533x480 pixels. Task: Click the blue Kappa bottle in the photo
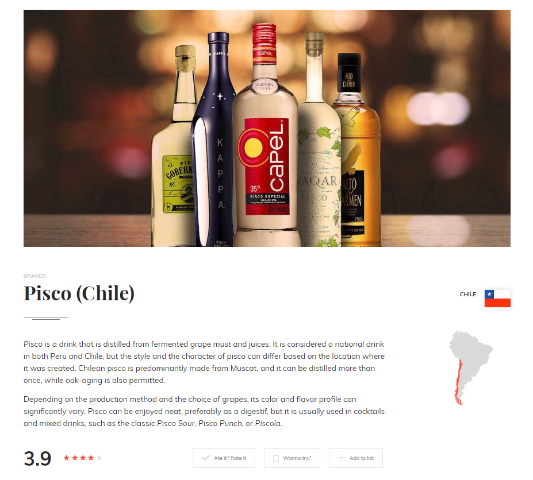213,139
